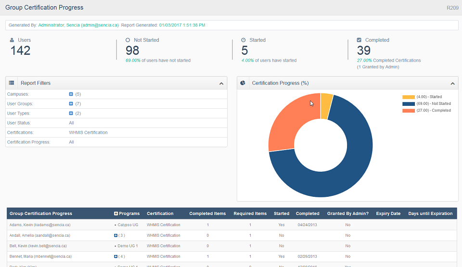Click Andall, Amelia (aandall@sencia.ca) row name
Viewport: 462px width, 267px height.
(x=39, y=235)
